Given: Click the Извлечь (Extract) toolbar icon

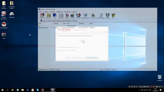Looking at the screenshot, I should coord(49,16).
